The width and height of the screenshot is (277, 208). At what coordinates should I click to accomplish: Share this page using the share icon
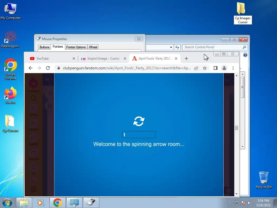pyautogui.click(x=196, y=68)
